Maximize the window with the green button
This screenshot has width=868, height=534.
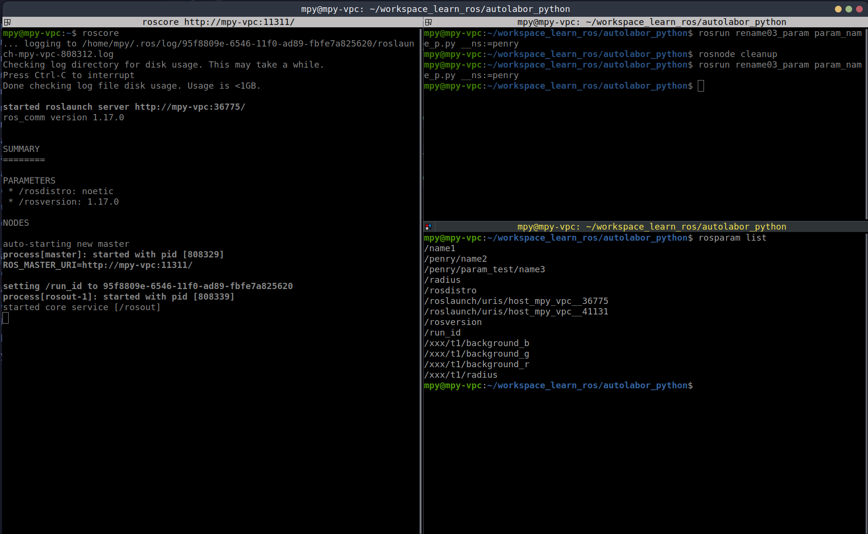pyautogui.click(x=848, y=9)
